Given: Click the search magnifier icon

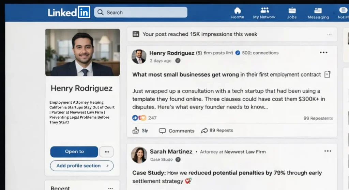Looking at the screenshot, I should (x=101, y=12).
